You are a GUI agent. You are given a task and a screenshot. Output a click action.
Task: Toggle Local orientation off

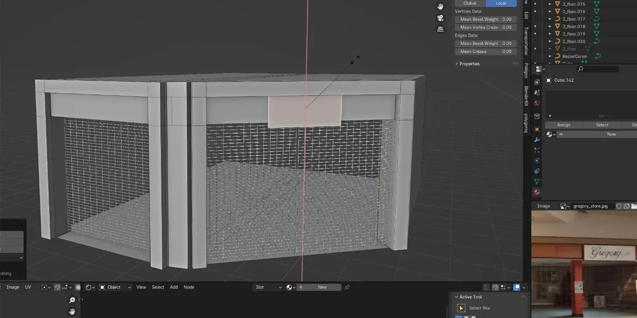[501, 3]
